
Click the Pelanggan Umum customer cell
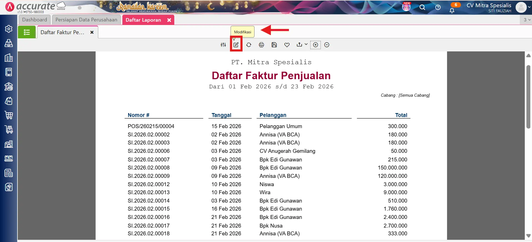(281, 126)
